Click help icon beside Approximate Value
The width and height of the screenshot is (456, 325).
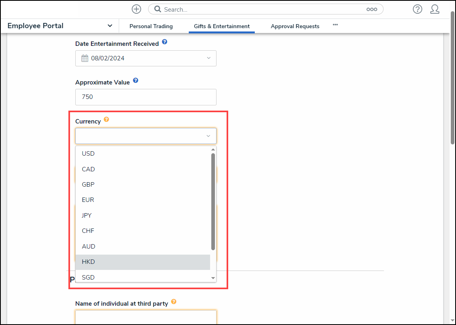136,81
